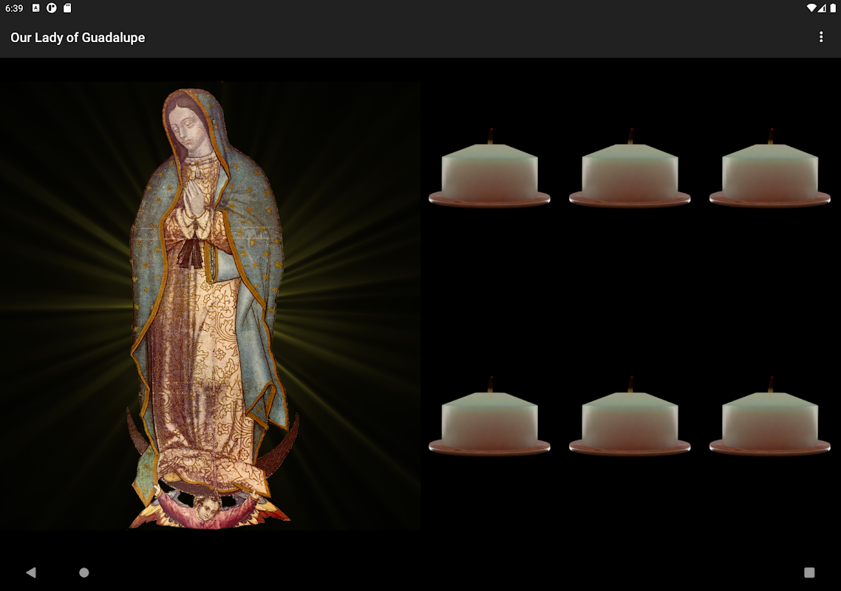Light the bottom-right candle
The height and width of the screenshot is (591, 841).
769,416
